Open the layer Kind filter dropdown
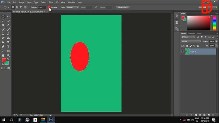The width and height of the screenshot is (219, 123). tap(188, 37)
